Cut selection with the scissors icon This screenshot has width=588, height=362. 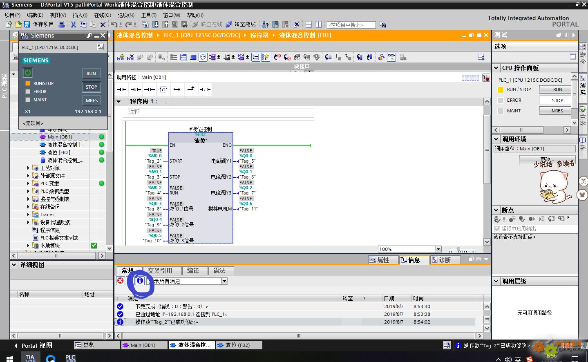(73, 25)
